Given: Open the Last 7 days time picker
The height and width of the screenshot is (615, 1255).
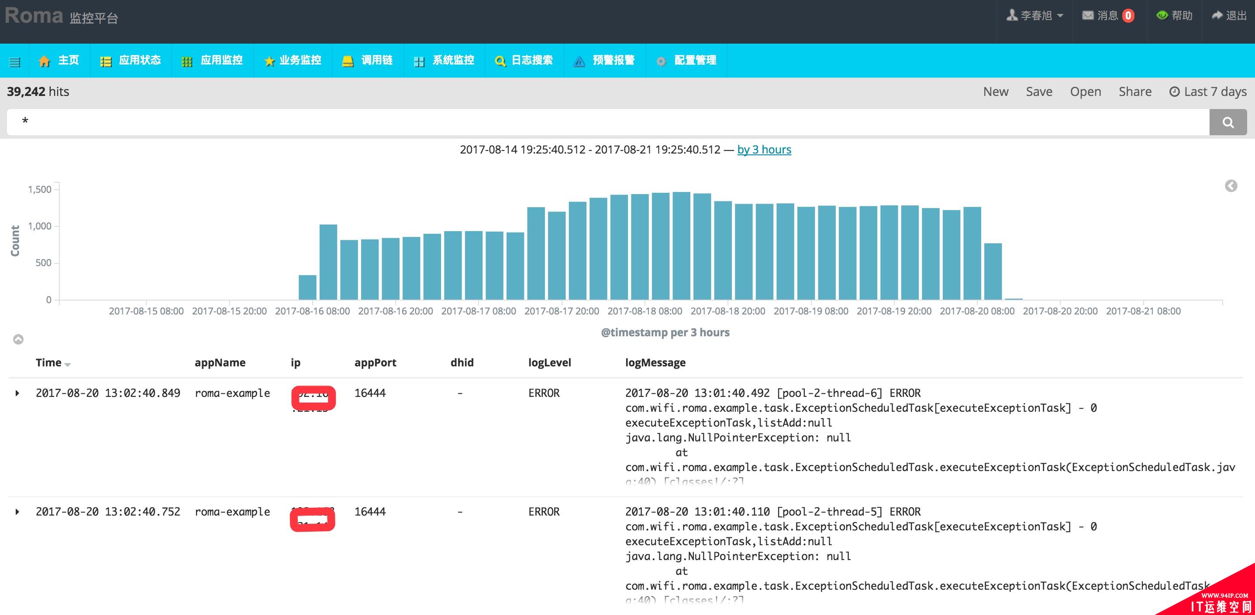Looking at the screenshot, I should tap(1208, 92).
